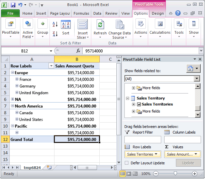
Task: Click Sort Z to A descending icon
Action: pyautogui.click(x=55, y=34)
